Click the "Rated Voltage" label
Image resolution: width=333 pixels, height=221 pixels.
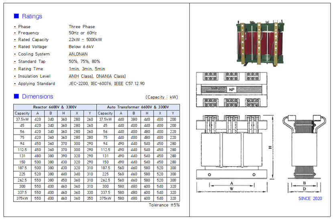click(32, 47)
